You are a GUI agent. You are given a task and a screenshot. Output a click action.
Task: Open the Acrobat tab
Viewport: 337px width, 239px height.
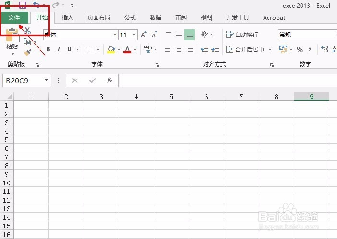click(274, 18)
